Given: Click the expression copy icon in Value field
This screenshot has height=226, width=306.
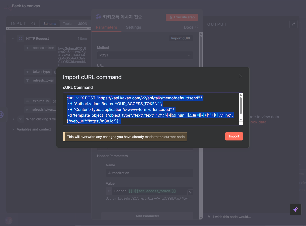Looking at the screenshot, I should click(x=190, y=192).
